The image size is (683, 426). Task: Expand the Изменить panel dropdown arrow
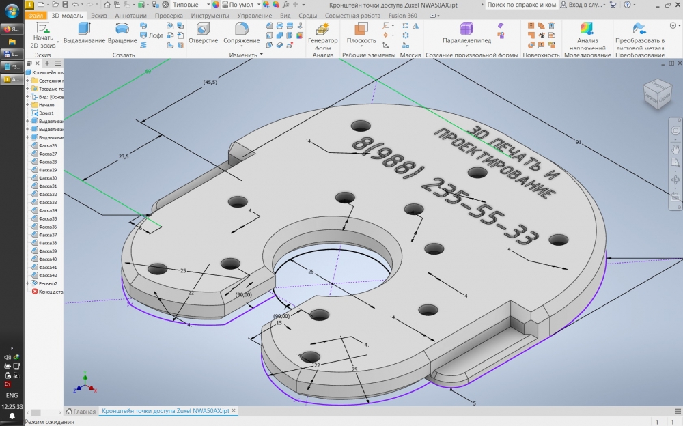(x=261, y=55)
